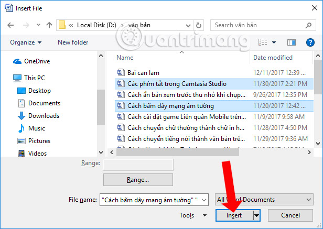Open Help with the question mark
Viewport: 323px width, 229px height.
pos(310,42)
